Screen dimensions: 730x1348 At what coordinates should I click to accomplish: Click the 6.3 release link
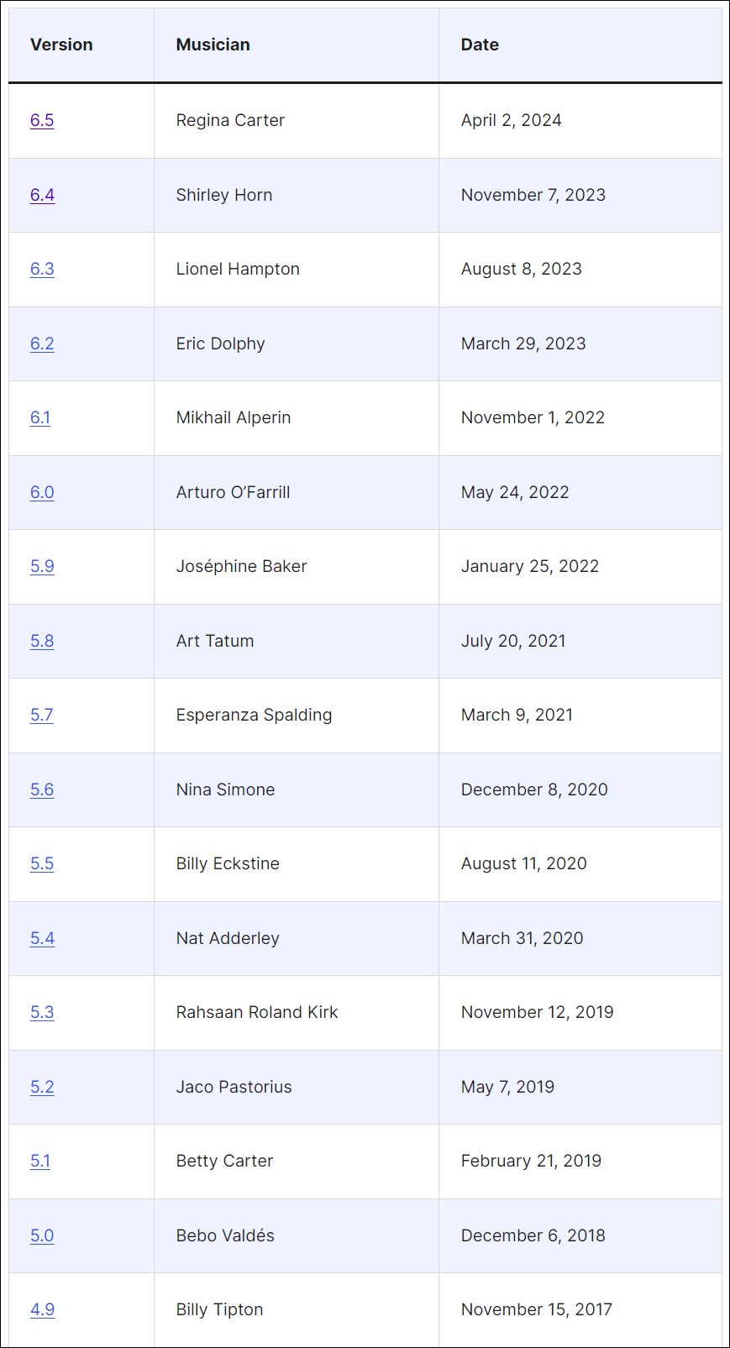coord(42,269)
